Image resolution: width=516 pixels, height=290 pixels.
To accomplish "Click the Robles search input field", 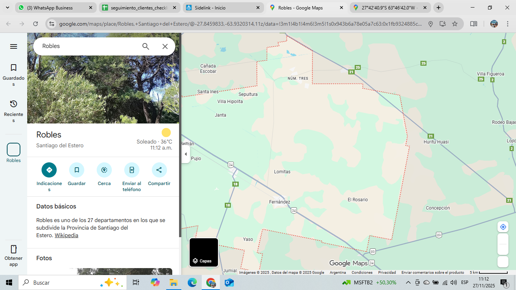I will pos(87,46).
